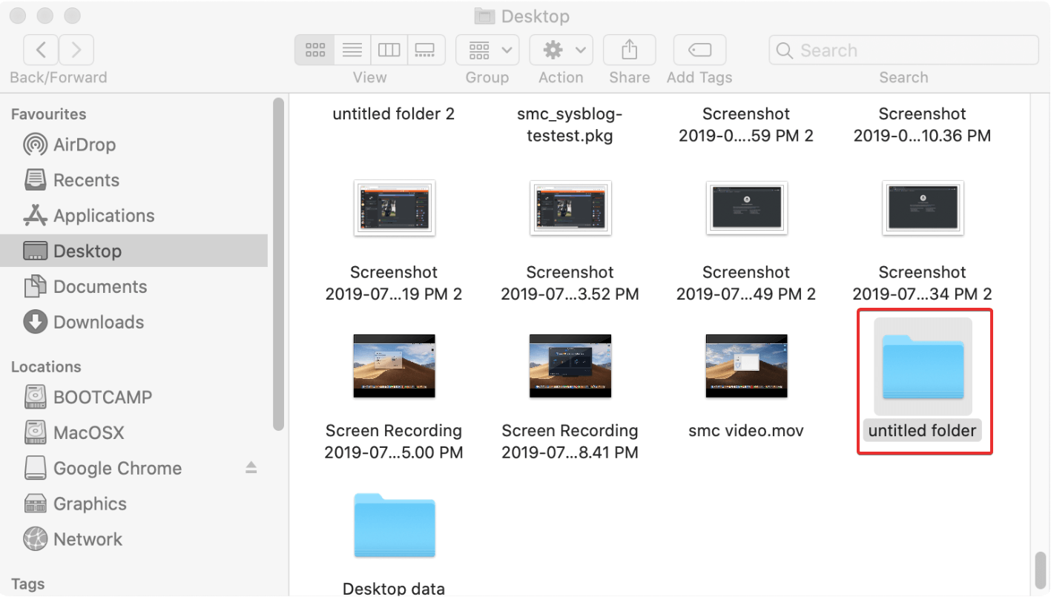Click the Forward navigation arrow

76,49
